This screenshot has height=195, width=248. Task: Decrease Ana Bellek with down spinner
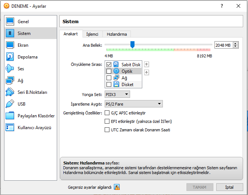pyautogui.click(x=235, y=46)
